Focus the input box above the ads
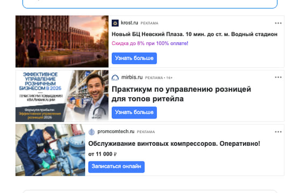The width and height of the screenshot is (301, 193). (150, 4)
